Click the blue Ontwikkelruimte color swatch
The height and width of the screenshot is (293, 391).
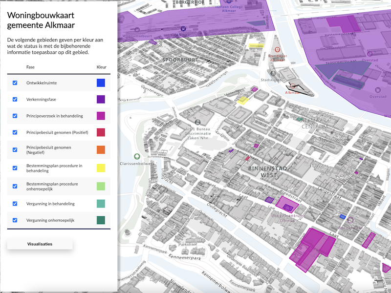point(101,83)
